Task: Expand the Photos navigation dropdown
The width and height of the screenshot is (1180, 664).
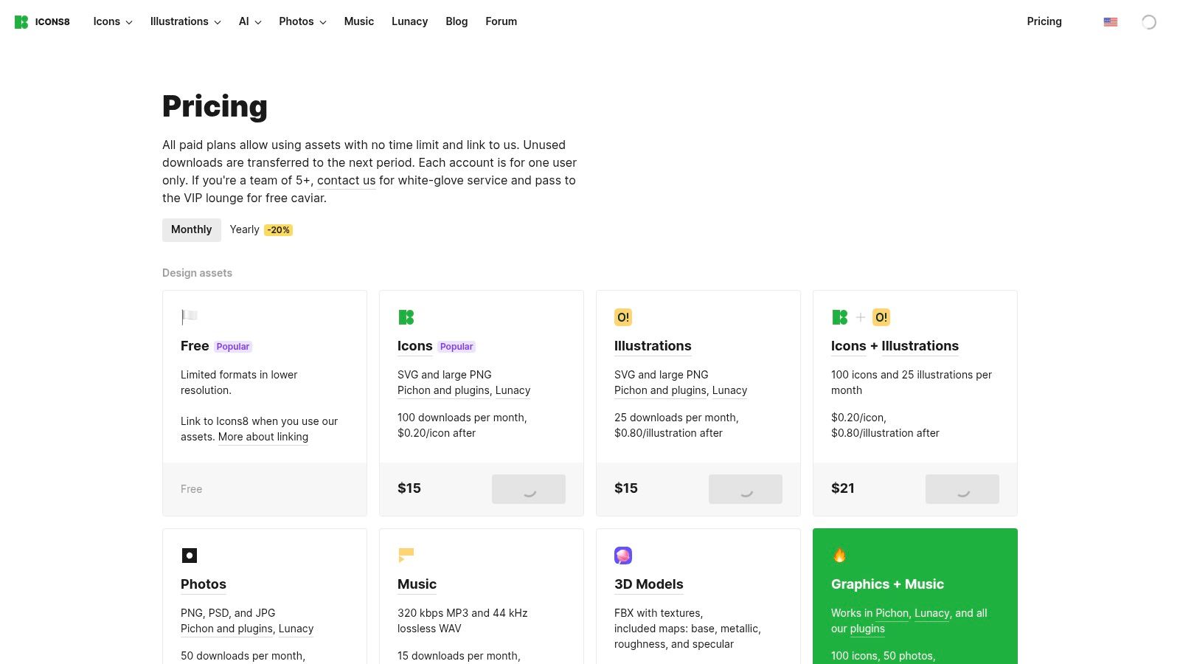Action: (302, 22)
